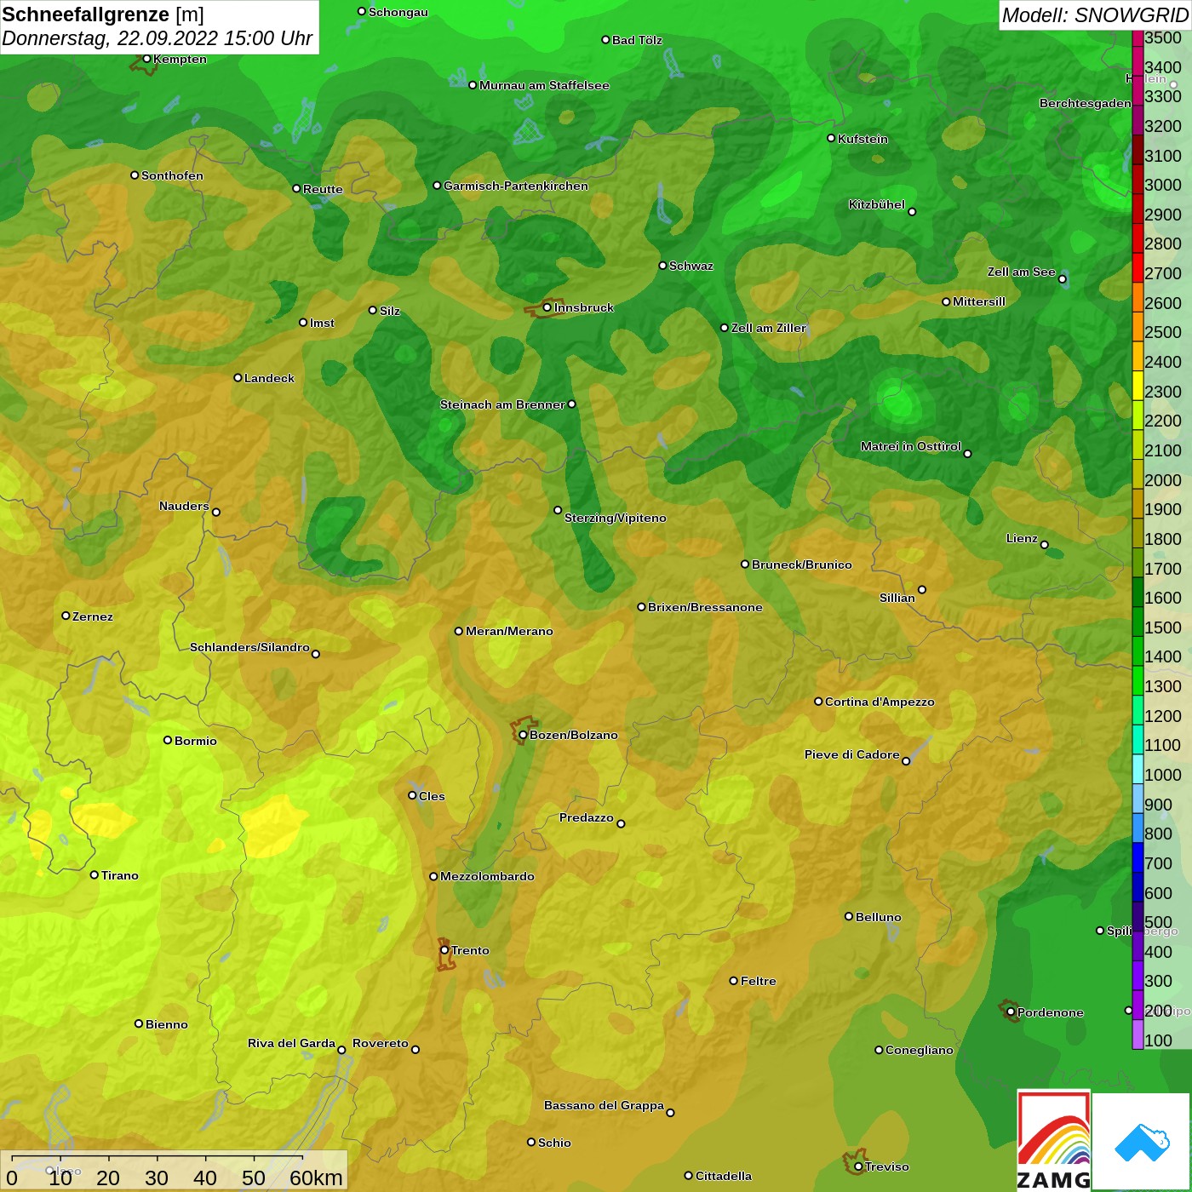
Task: Click the 'Bienno' label
Action: point(167,1024)
